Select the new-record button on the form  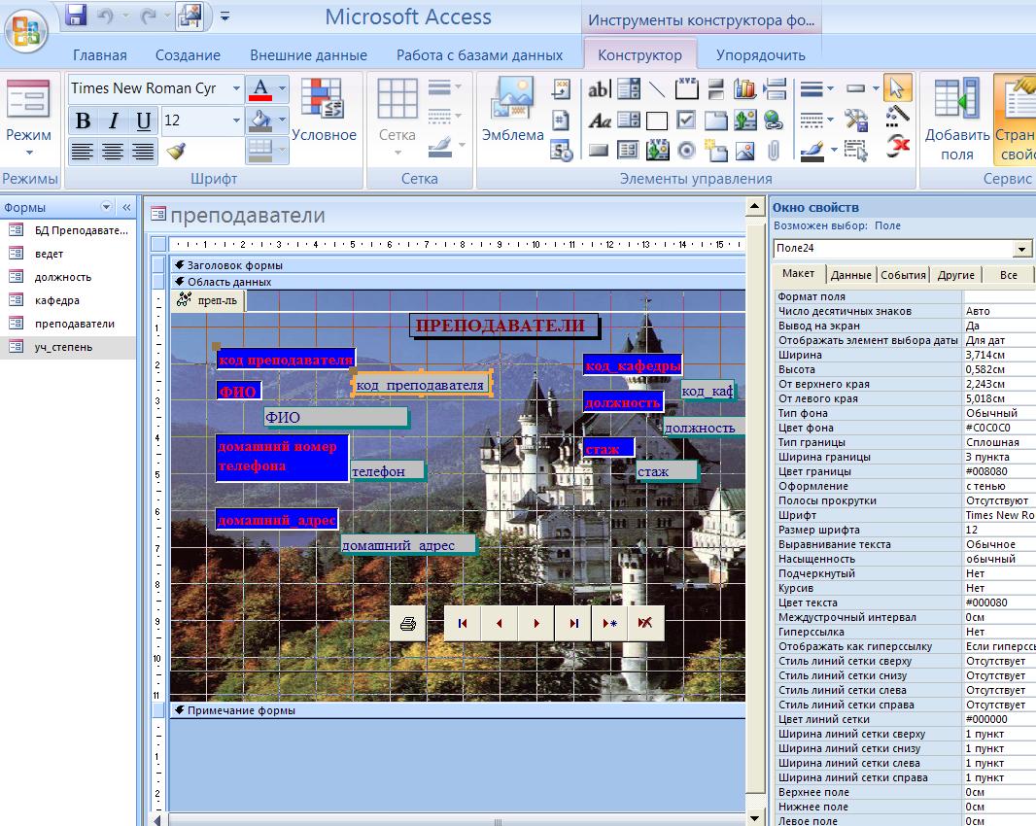tap(609, 623)
